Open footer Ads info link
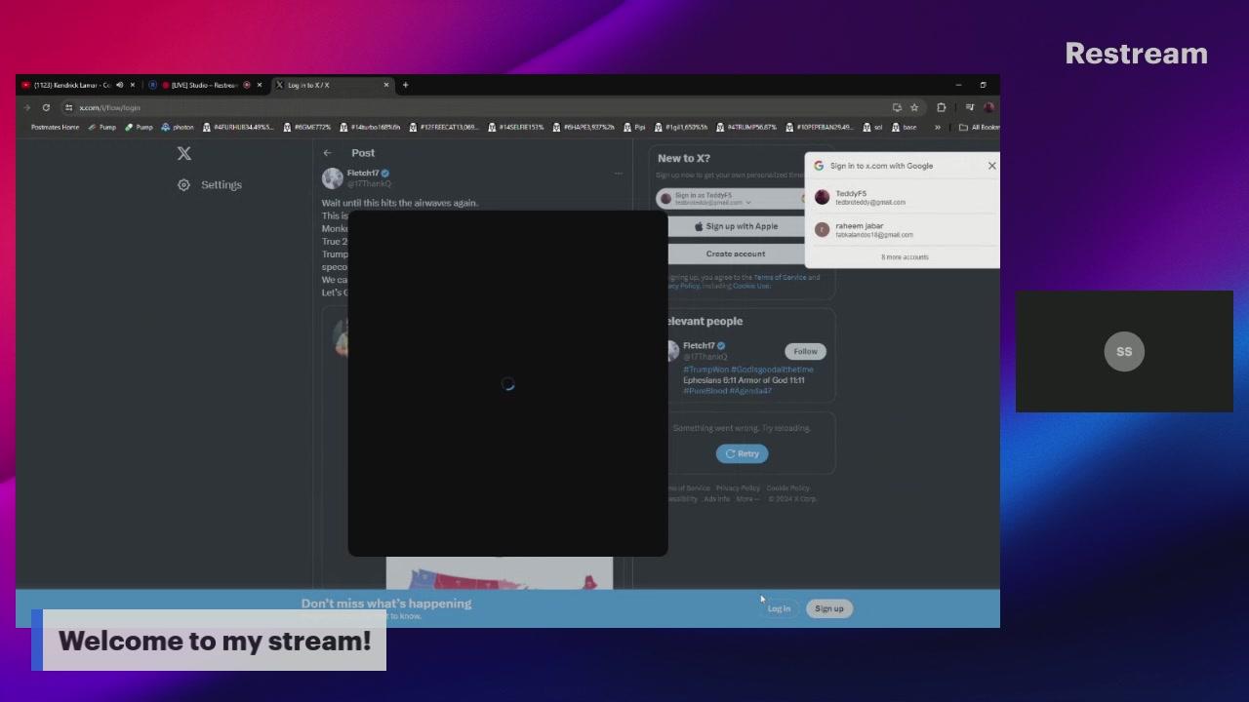1249x702 pixels. [717, 499]
